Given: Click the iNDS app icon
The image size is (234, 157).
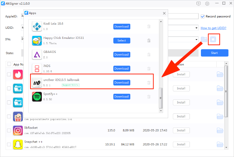Looking at the screenshot, I should tap(37, 69).
